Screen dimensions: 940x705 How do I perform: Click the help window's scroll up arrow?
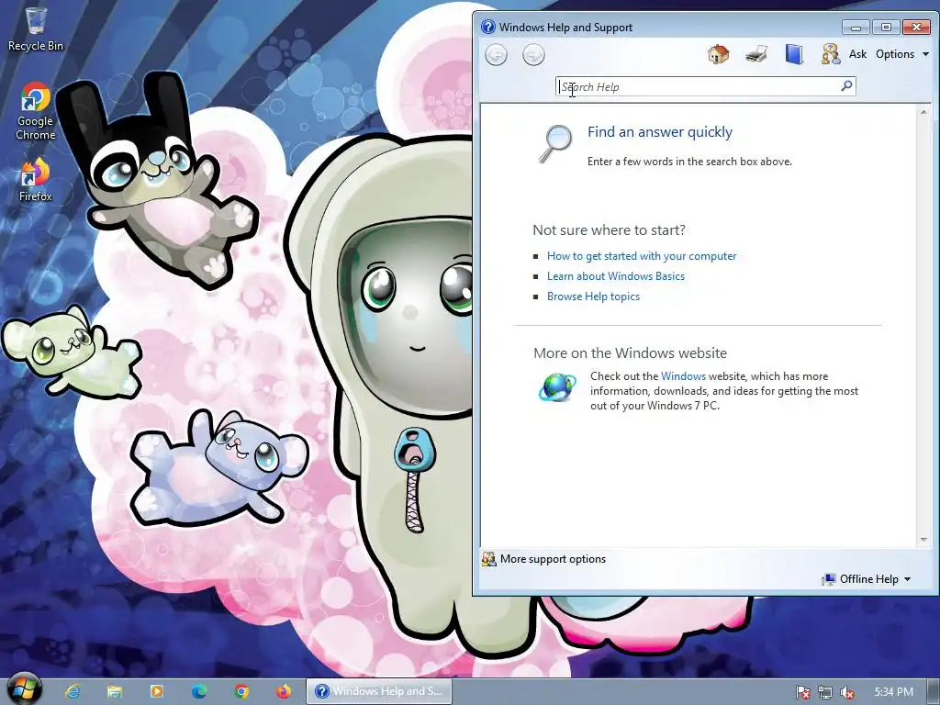pos(923,112)
